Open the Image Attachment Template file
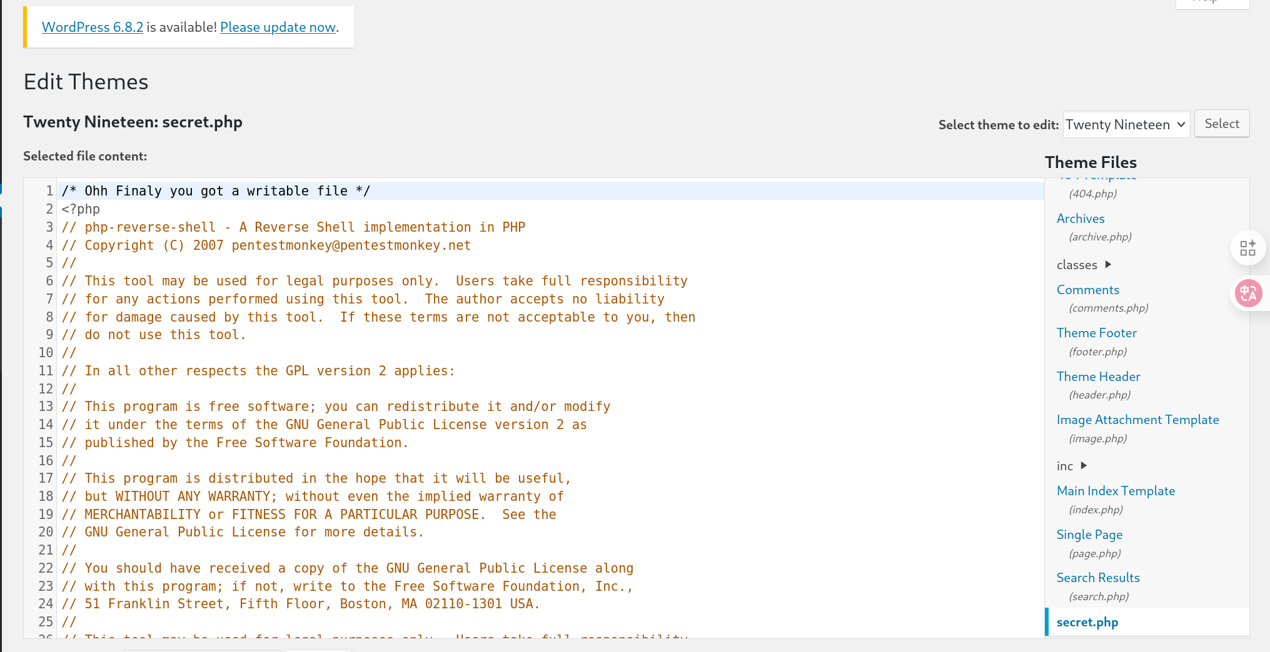This screenshot has height=652, width=1270. pyautogui.click(x=1137, y=420)
